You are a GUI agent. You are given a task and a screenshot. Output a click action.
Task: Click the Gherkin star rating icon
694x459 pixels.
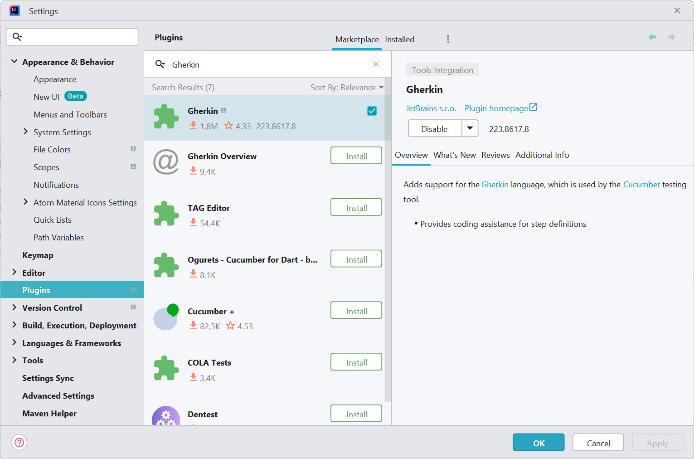pos(228,126)
